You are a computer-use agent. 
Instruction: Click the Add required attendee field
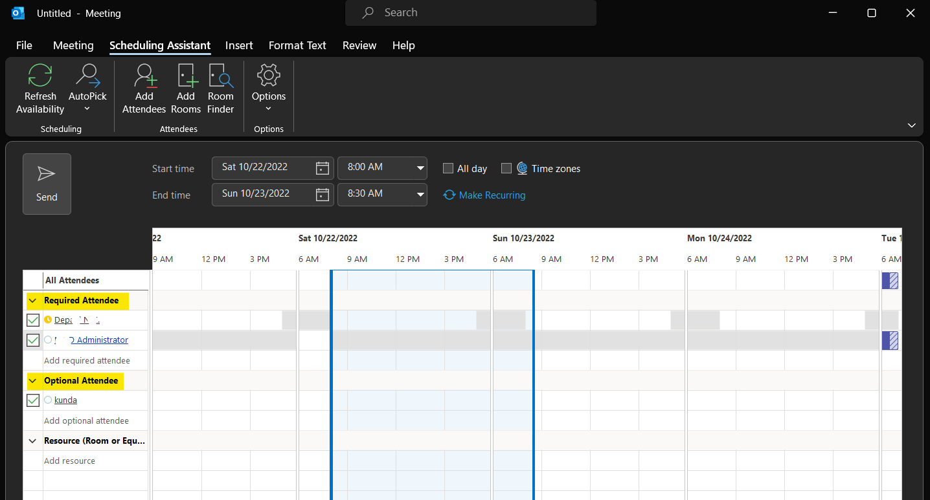tap(85, 360)
